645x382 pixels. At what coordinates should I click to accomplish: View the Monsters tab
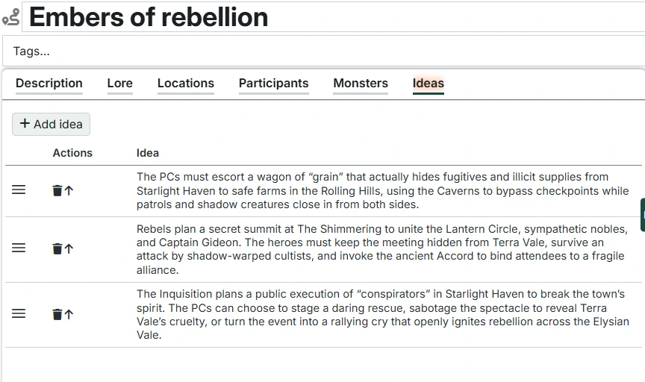(x=361, y=84)
